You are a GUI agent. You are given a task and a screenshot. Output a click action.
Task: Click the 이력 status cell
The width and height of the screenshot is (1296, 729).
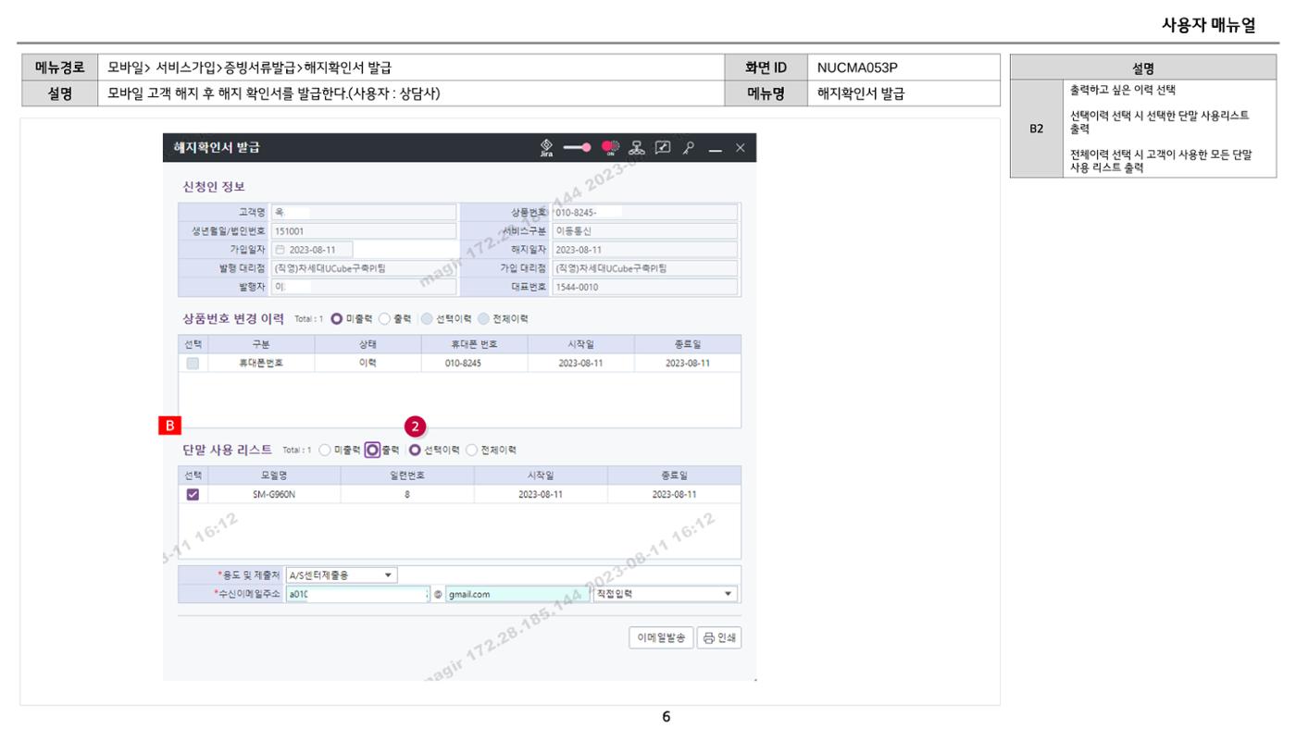368,364
